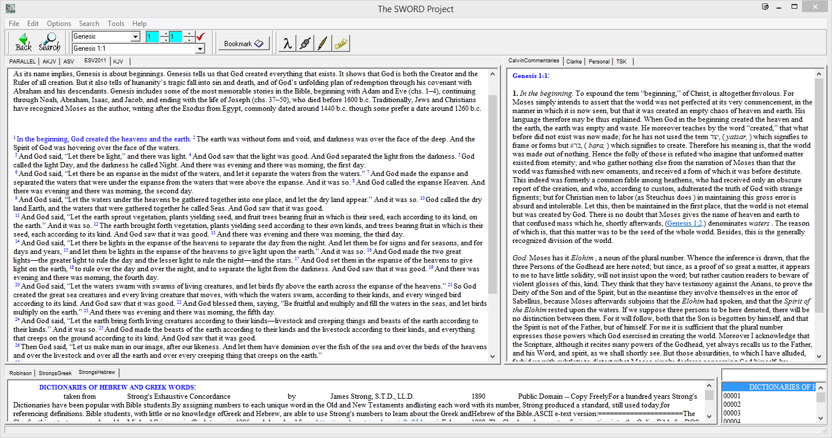Increase the chapter number with up arrow
Image resolution: width=832 pixels, height=438 pixels.
point(165,34)
